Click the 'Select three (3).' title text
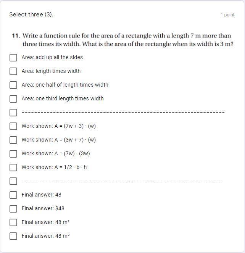Screen dimensions: 245x253 (31, 15)
